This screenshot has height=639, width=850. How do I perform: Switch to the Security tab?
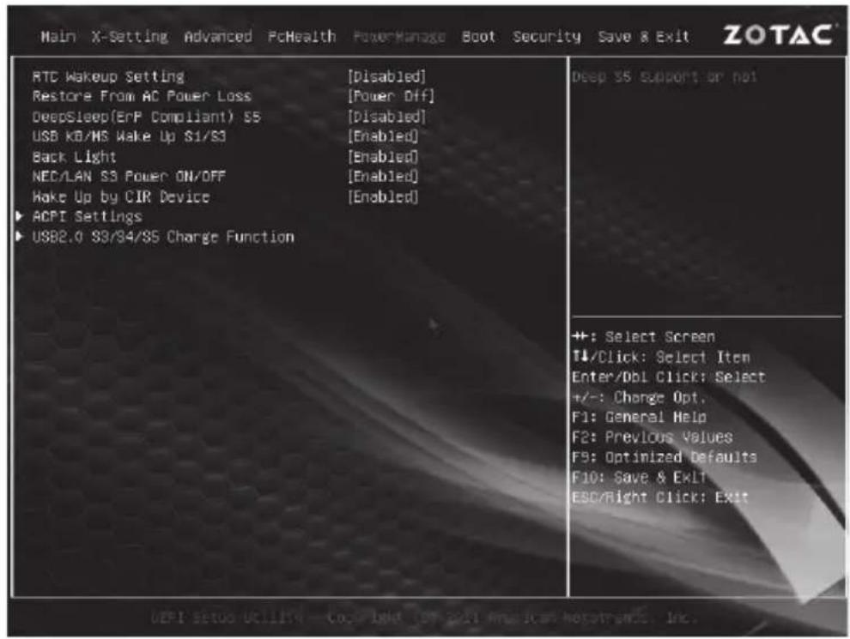pos(546,37)
